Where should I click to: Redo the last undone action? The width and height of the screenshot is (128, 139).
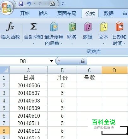point(41,4)
